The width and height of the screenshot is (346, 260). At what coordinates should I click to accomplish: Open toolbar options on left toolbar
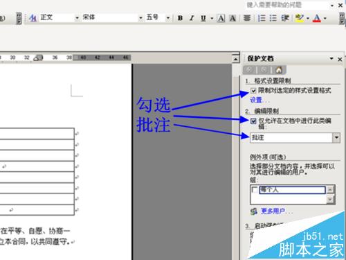click(19, 19)
